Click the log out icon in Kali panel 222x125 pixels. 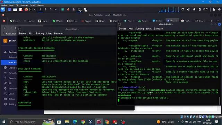point(219,9)
